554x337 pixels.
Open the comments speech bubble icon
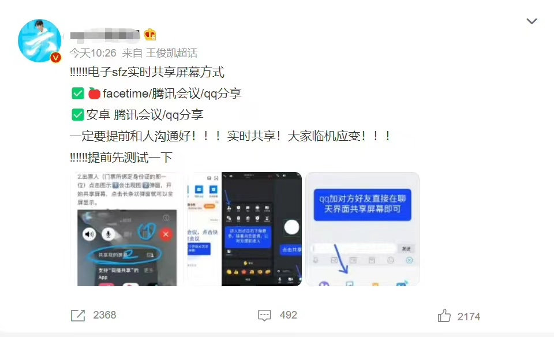[264, 315]
